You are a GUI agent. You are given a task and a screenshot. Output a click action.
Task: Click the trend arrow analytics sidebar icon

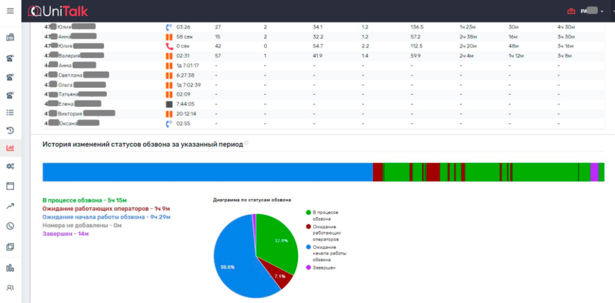[10, 206]
